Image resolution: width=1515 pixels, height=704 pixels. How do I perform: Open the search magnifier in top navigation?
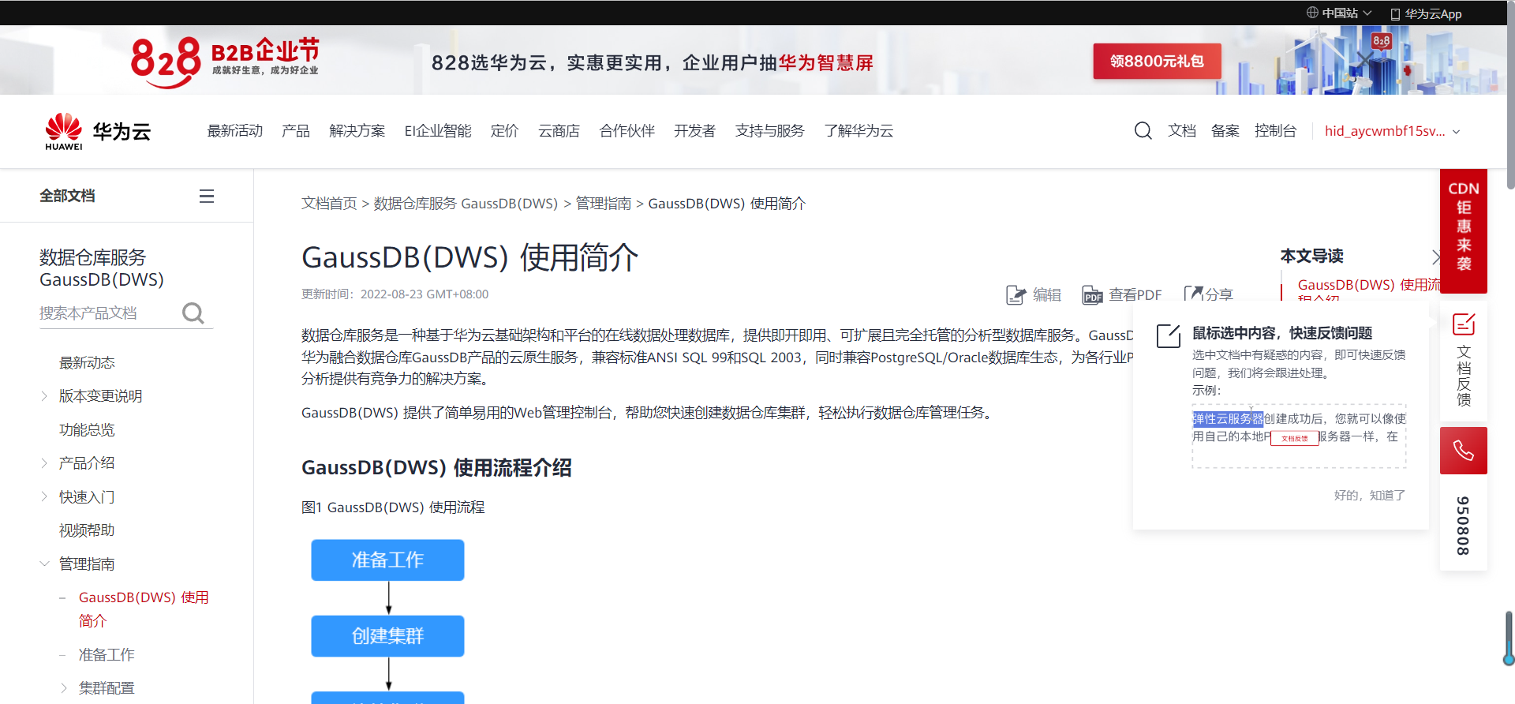1143,131
